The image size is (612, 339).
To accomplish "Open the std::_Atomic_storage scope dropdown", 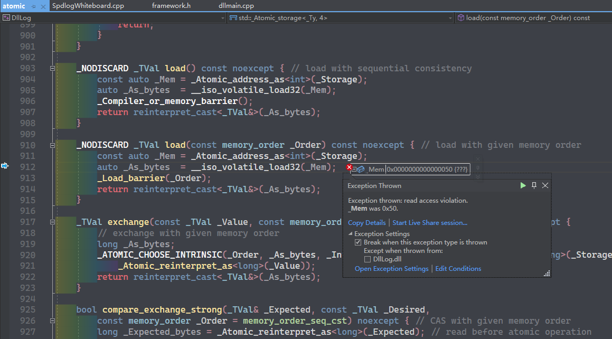I will pos(451,17).
